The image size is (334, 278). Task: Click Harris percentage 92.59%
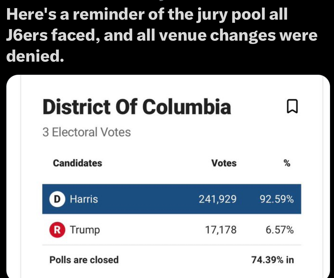[277, 199]
